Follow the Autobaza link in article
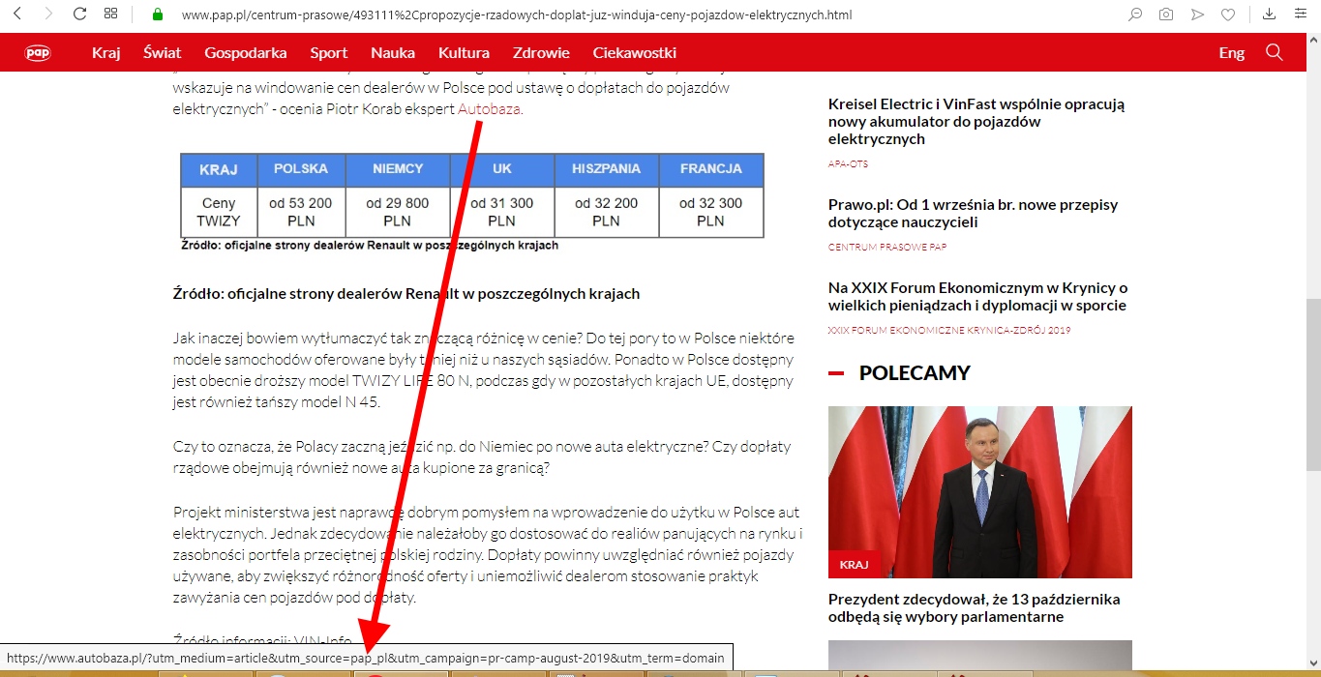Viewport: 1321px width, 677px height. tap(490, 109)
